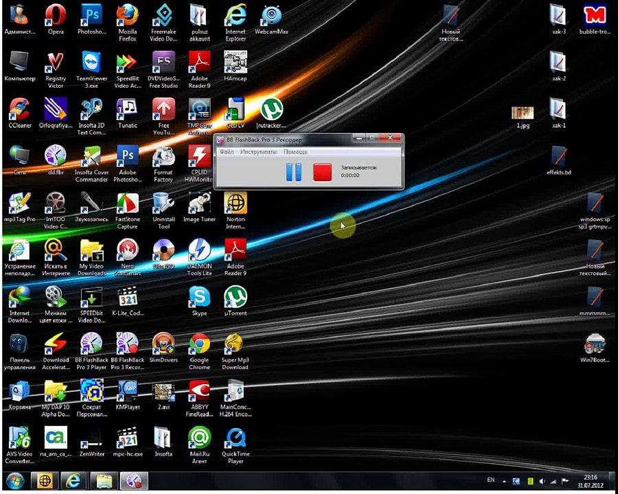Select the FastStone Capture icon
This screenshot has width=618, height=494.
(127, 211)
